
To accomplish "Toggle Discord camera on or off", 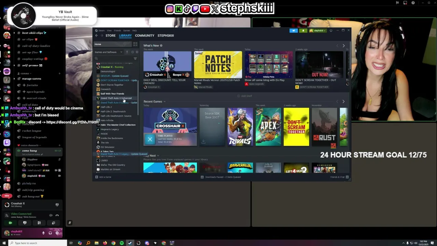I will click(x=10, y=223).
